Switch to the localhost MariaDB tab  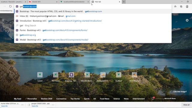(x=13, y=2)
